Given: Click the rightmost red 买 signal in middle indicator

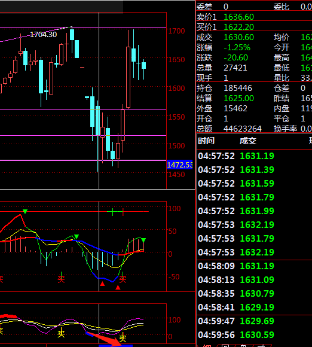Looking at the screenshot, I should pos(123,279).
